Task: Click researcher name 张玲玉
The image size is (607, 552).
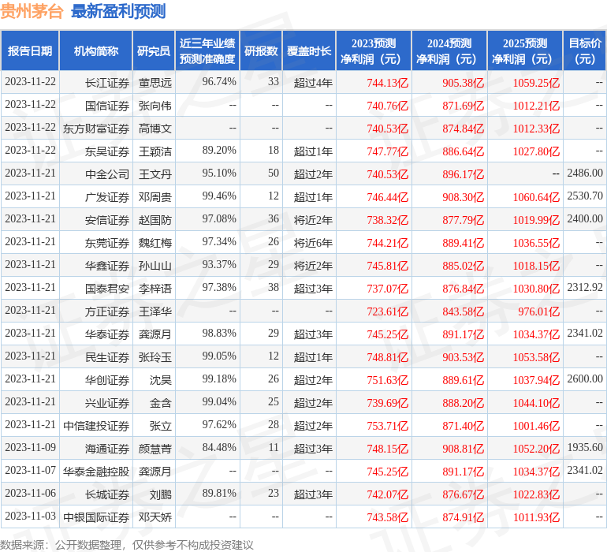Action: 155,356
